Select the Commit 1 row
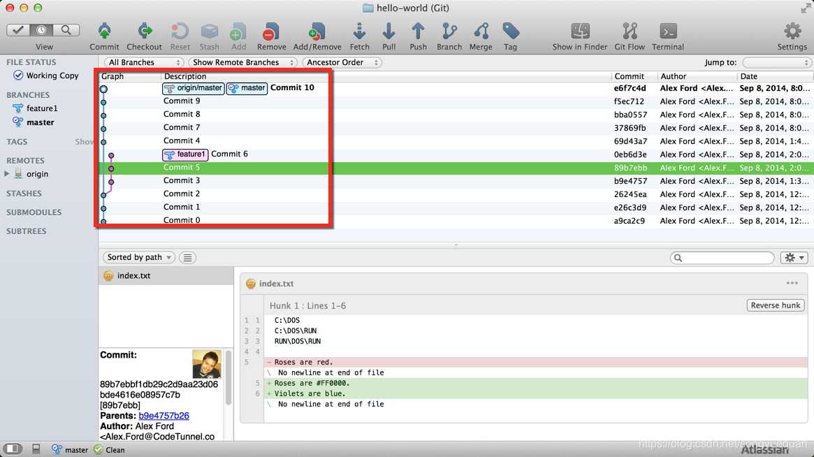Image resolution: width=814 pixels, height=457 pixels. coord(456,208)
